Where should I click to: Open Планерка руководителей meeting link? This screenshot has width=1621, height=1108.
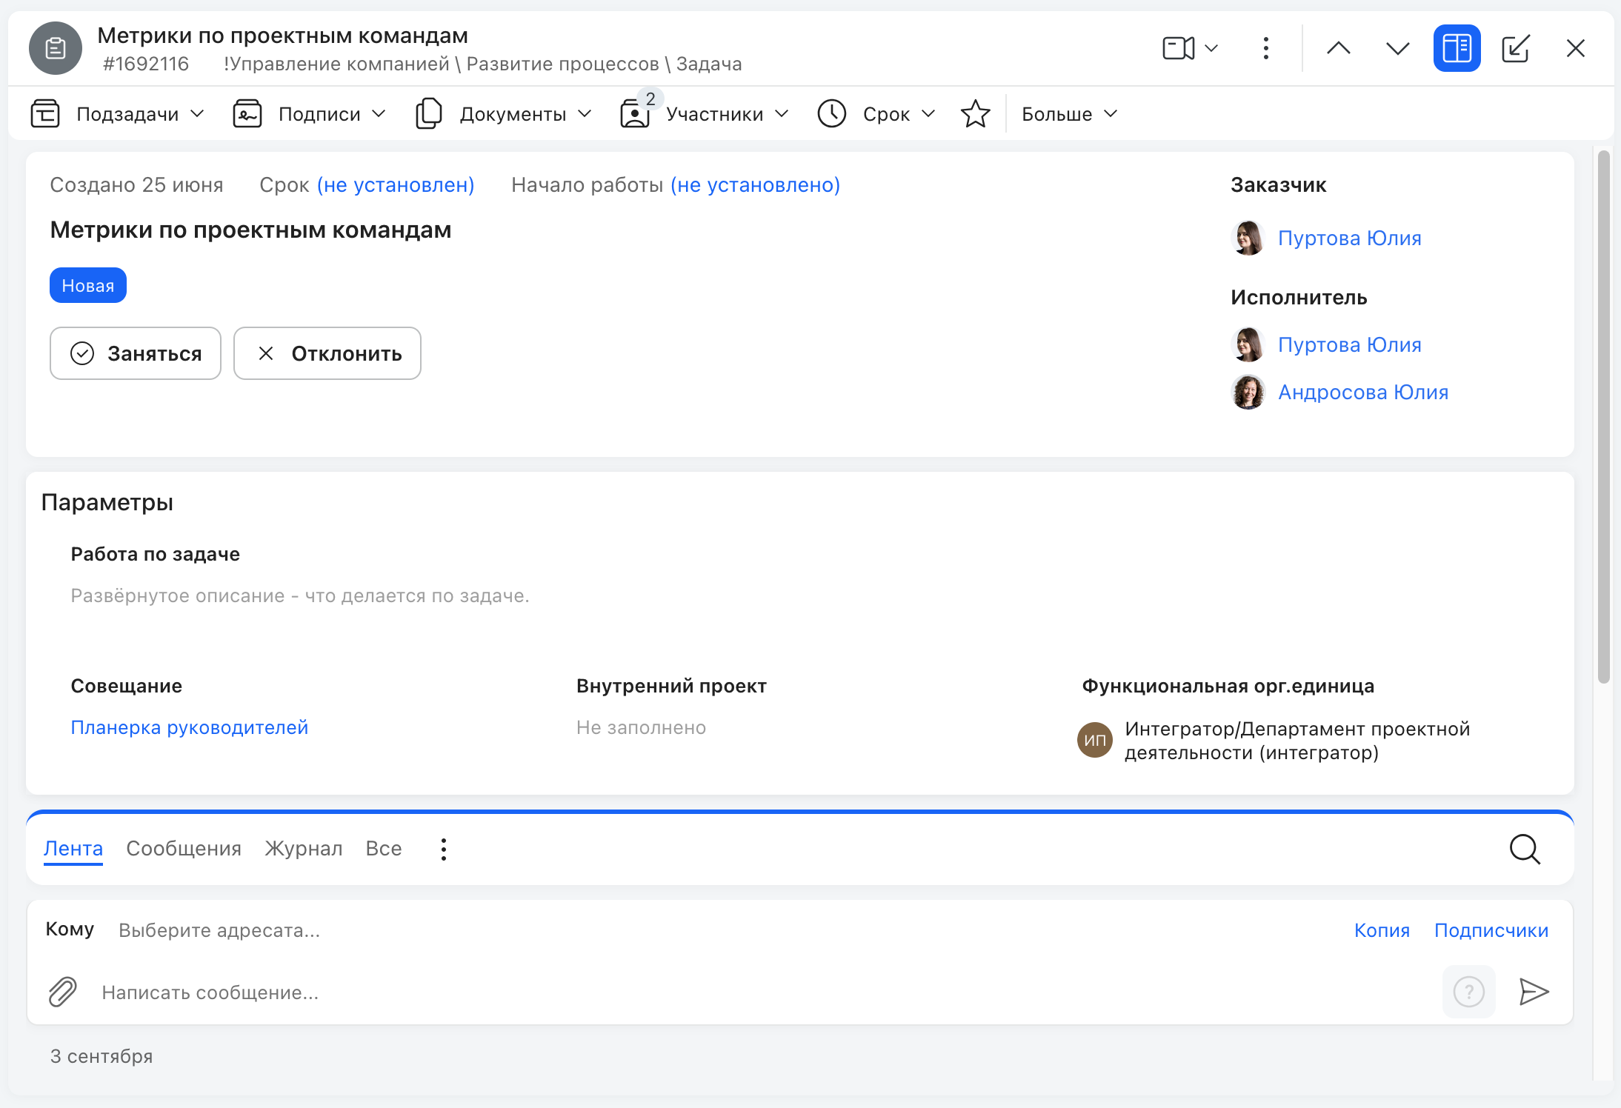point(190,728)
